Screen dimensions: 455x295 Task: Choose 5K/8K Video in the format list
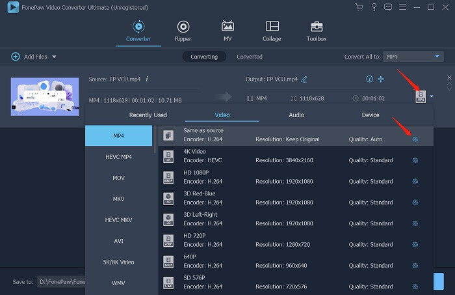(x=119, y=262)
